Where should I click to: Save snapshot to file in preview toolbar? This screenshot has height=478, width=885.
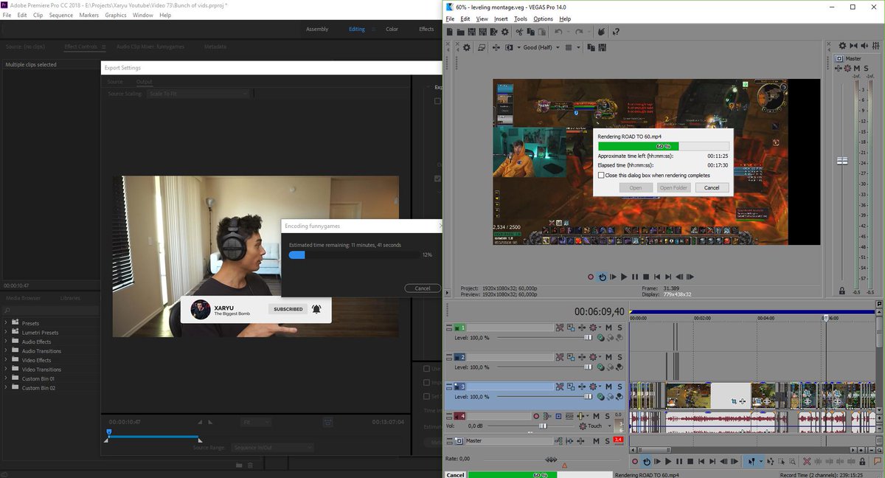point(602,47)
